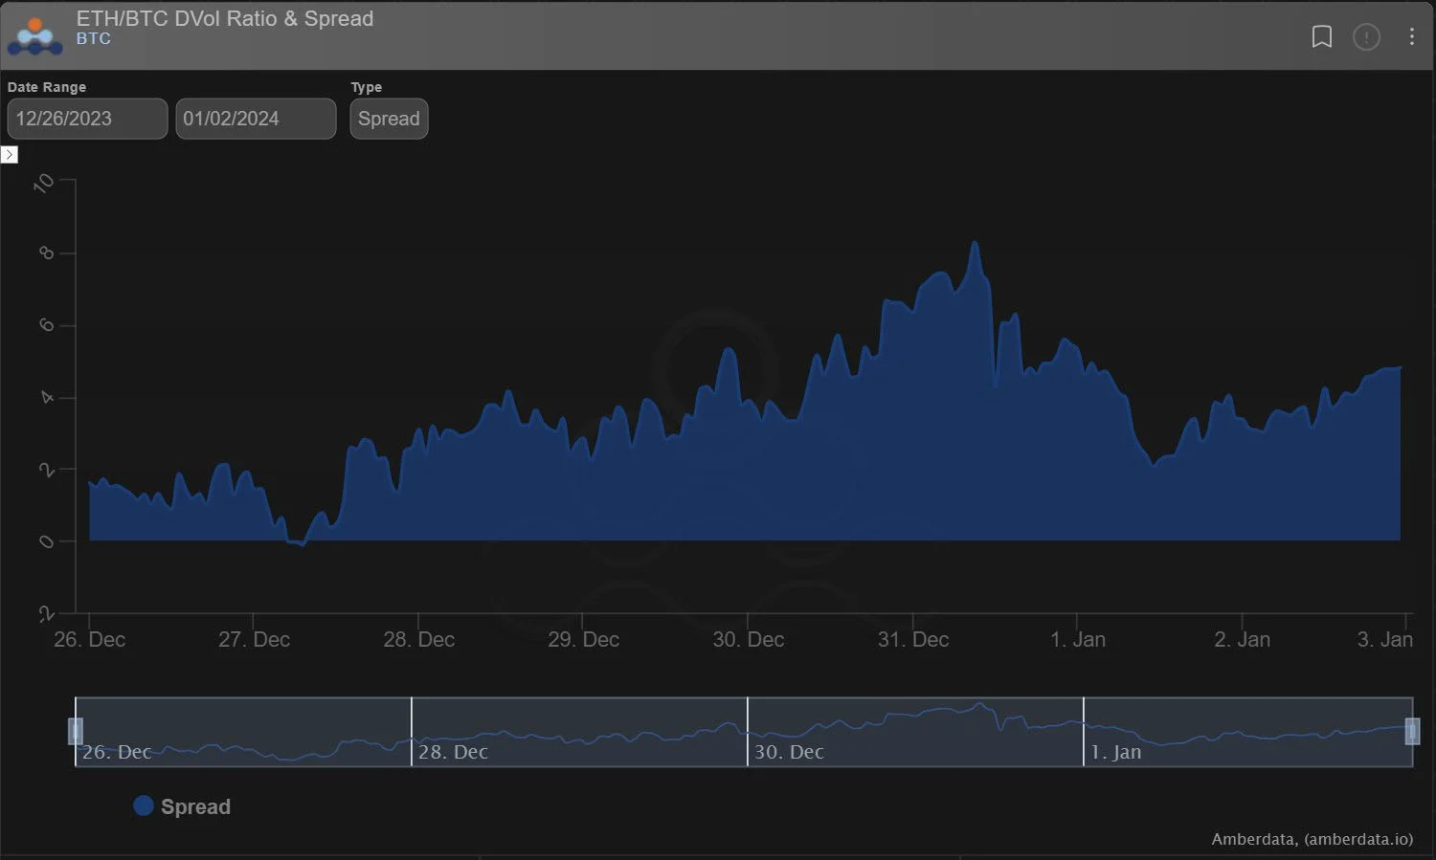Click the Amberdata, (amberdata.io) credit link
The image size is (1436, 860).
point(1312,839)
